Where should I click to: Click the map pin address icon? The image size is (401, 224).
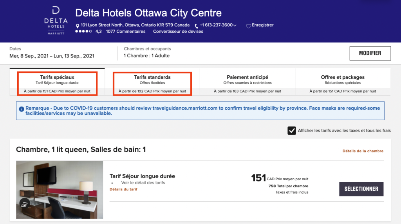(78, 26)
